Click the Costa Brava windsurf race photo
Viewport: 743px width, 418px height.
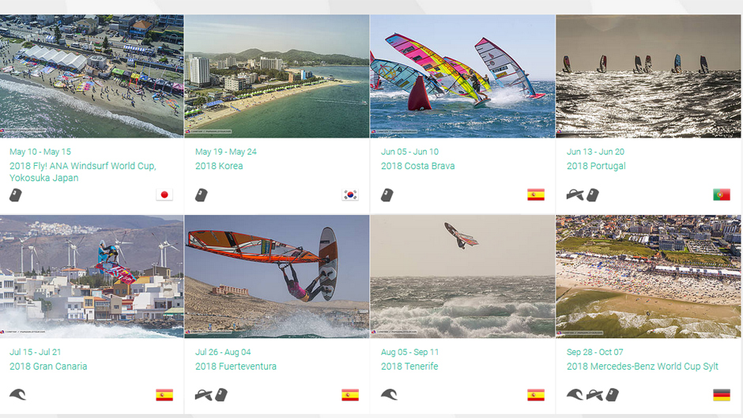tap(462, 77)
